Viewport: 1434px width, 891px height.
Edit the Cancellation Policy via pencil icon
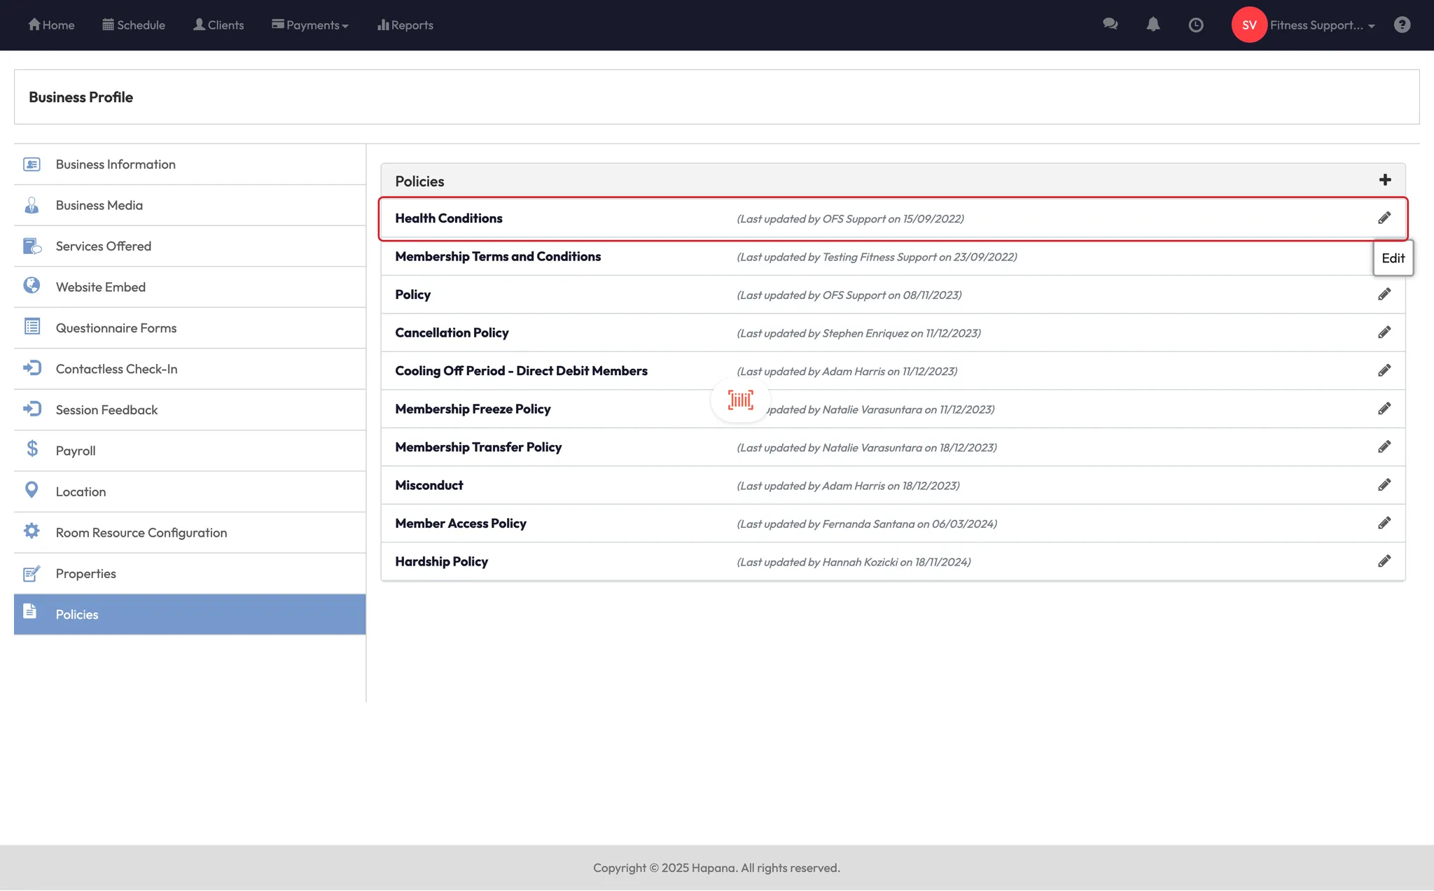1384,332
